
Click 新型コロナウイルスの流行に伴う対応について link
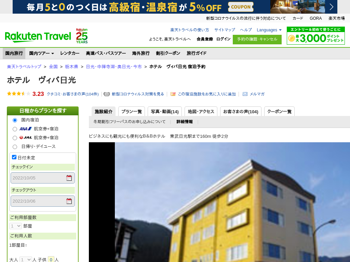point(246,18)
